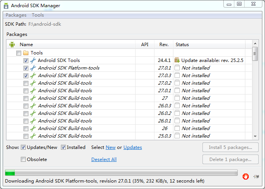Screen dimensions: 265x189
Task: Click the Android SDK Manager title bar icon
Action: click(6, 6)
